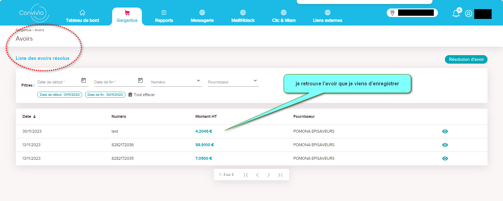503x201 pixels.
Task: Click the 30/11/2023 date cell
Action: pos(32,131)
